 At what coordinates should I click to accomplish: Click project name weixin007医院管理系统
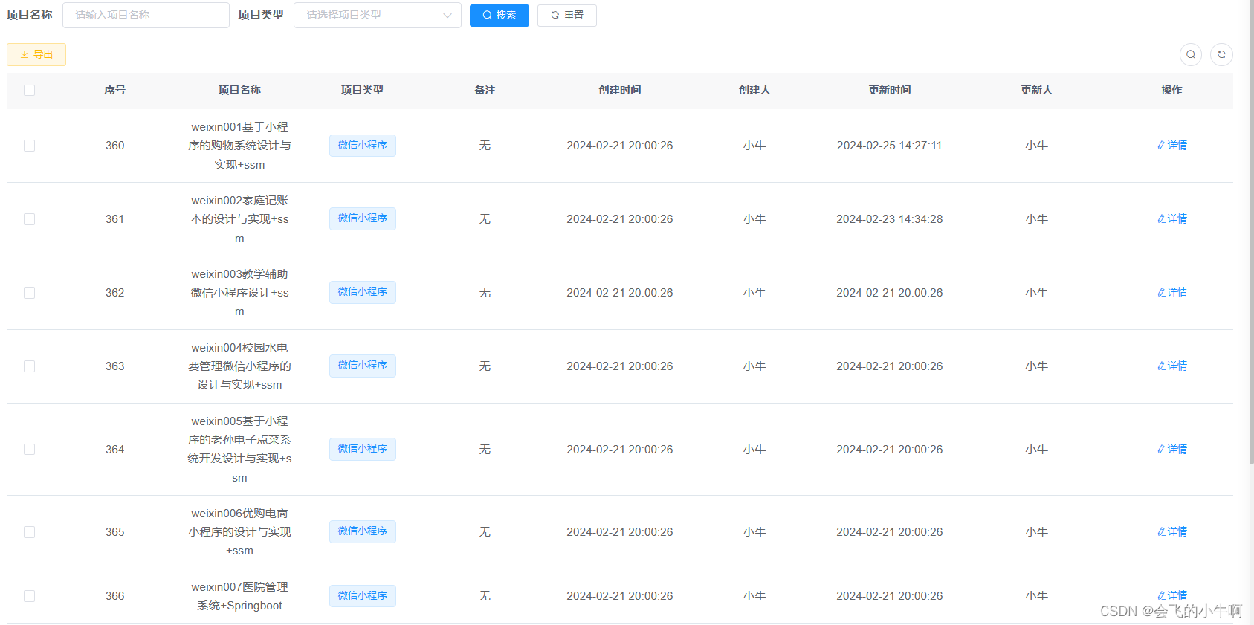(x=239, y=596)
